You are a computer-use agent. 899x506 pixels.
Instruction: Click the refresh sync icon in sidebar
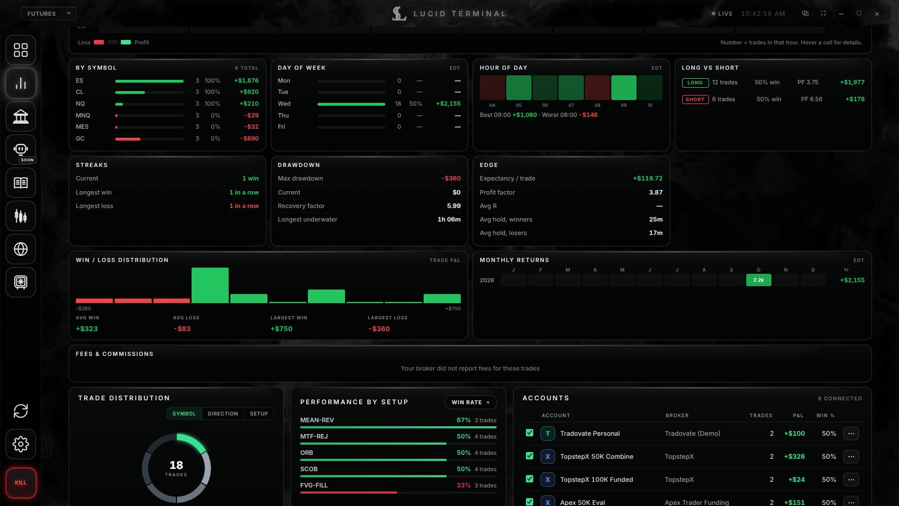(21, 411)
